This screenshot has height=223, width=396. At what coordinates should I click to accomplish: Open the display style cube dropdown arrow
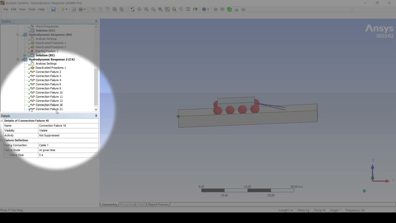point(208,9)
